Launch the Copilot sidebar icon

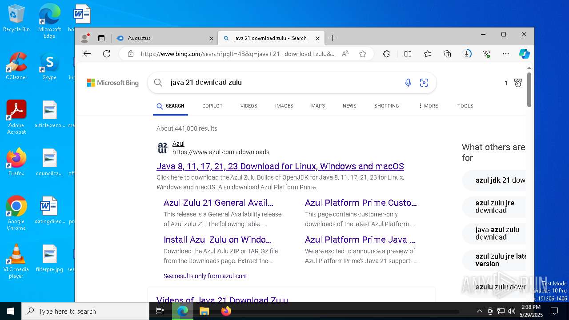tap(525, 54)
